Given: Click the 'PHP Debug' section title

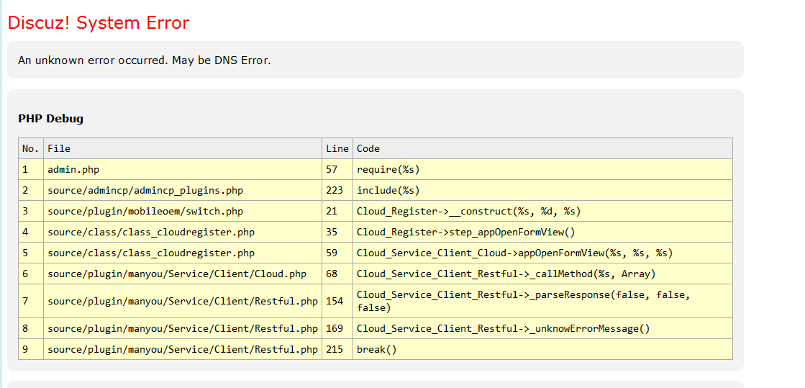Looking at the screenshot, I should coord(51,119).
